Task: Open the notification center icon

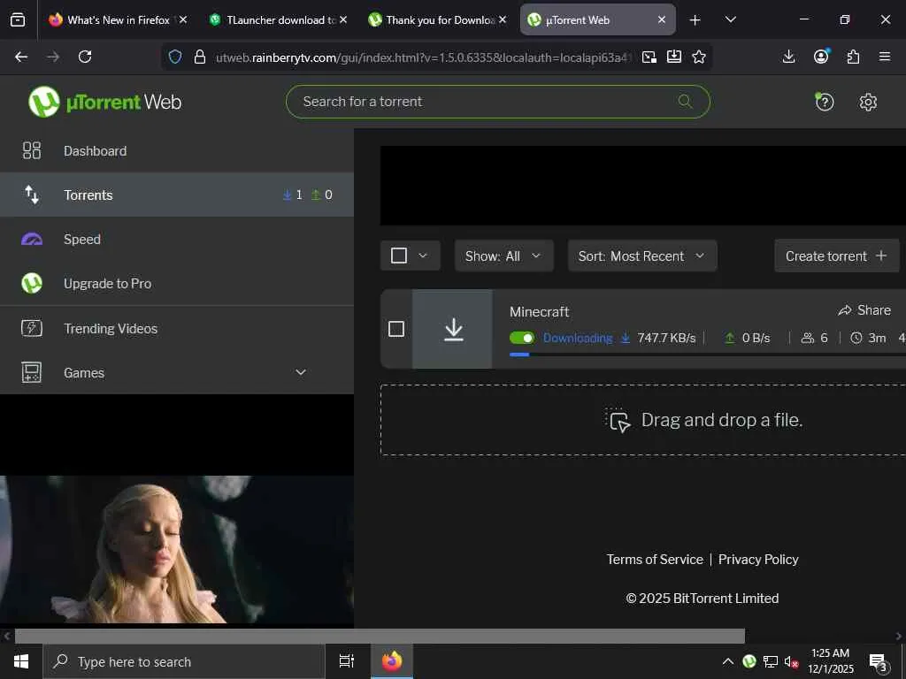Action: pos(878,662)
